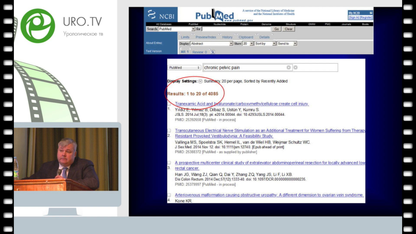Open the Display Settings arrow icon
416x234 pixels.
point(200,81)
